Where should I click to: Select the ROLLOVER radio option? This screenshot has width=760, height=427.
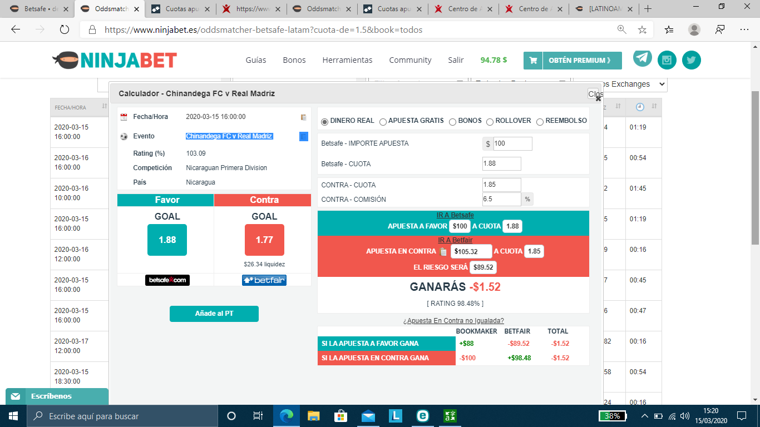coord(490,121)
